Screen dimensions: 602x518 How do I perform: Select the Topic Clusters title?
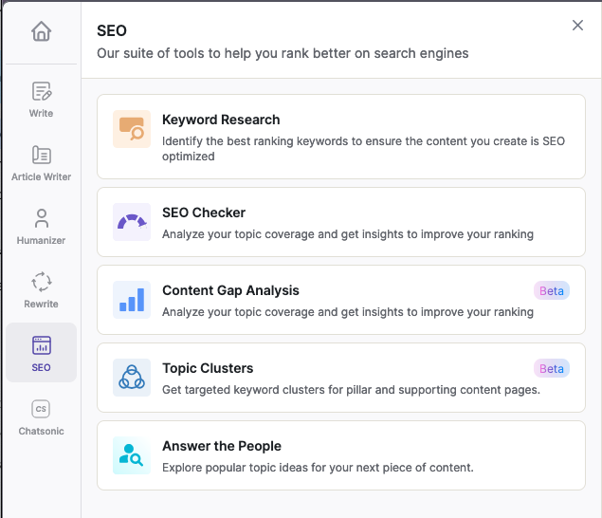pyautogui.click(x=208, y=368)
